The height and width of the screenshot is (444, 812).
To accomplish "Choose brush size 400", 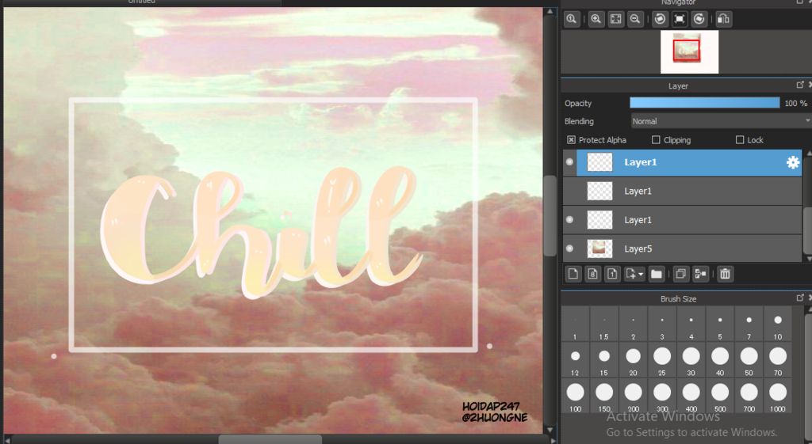I will pyautogui.click(x=691, y=397).
